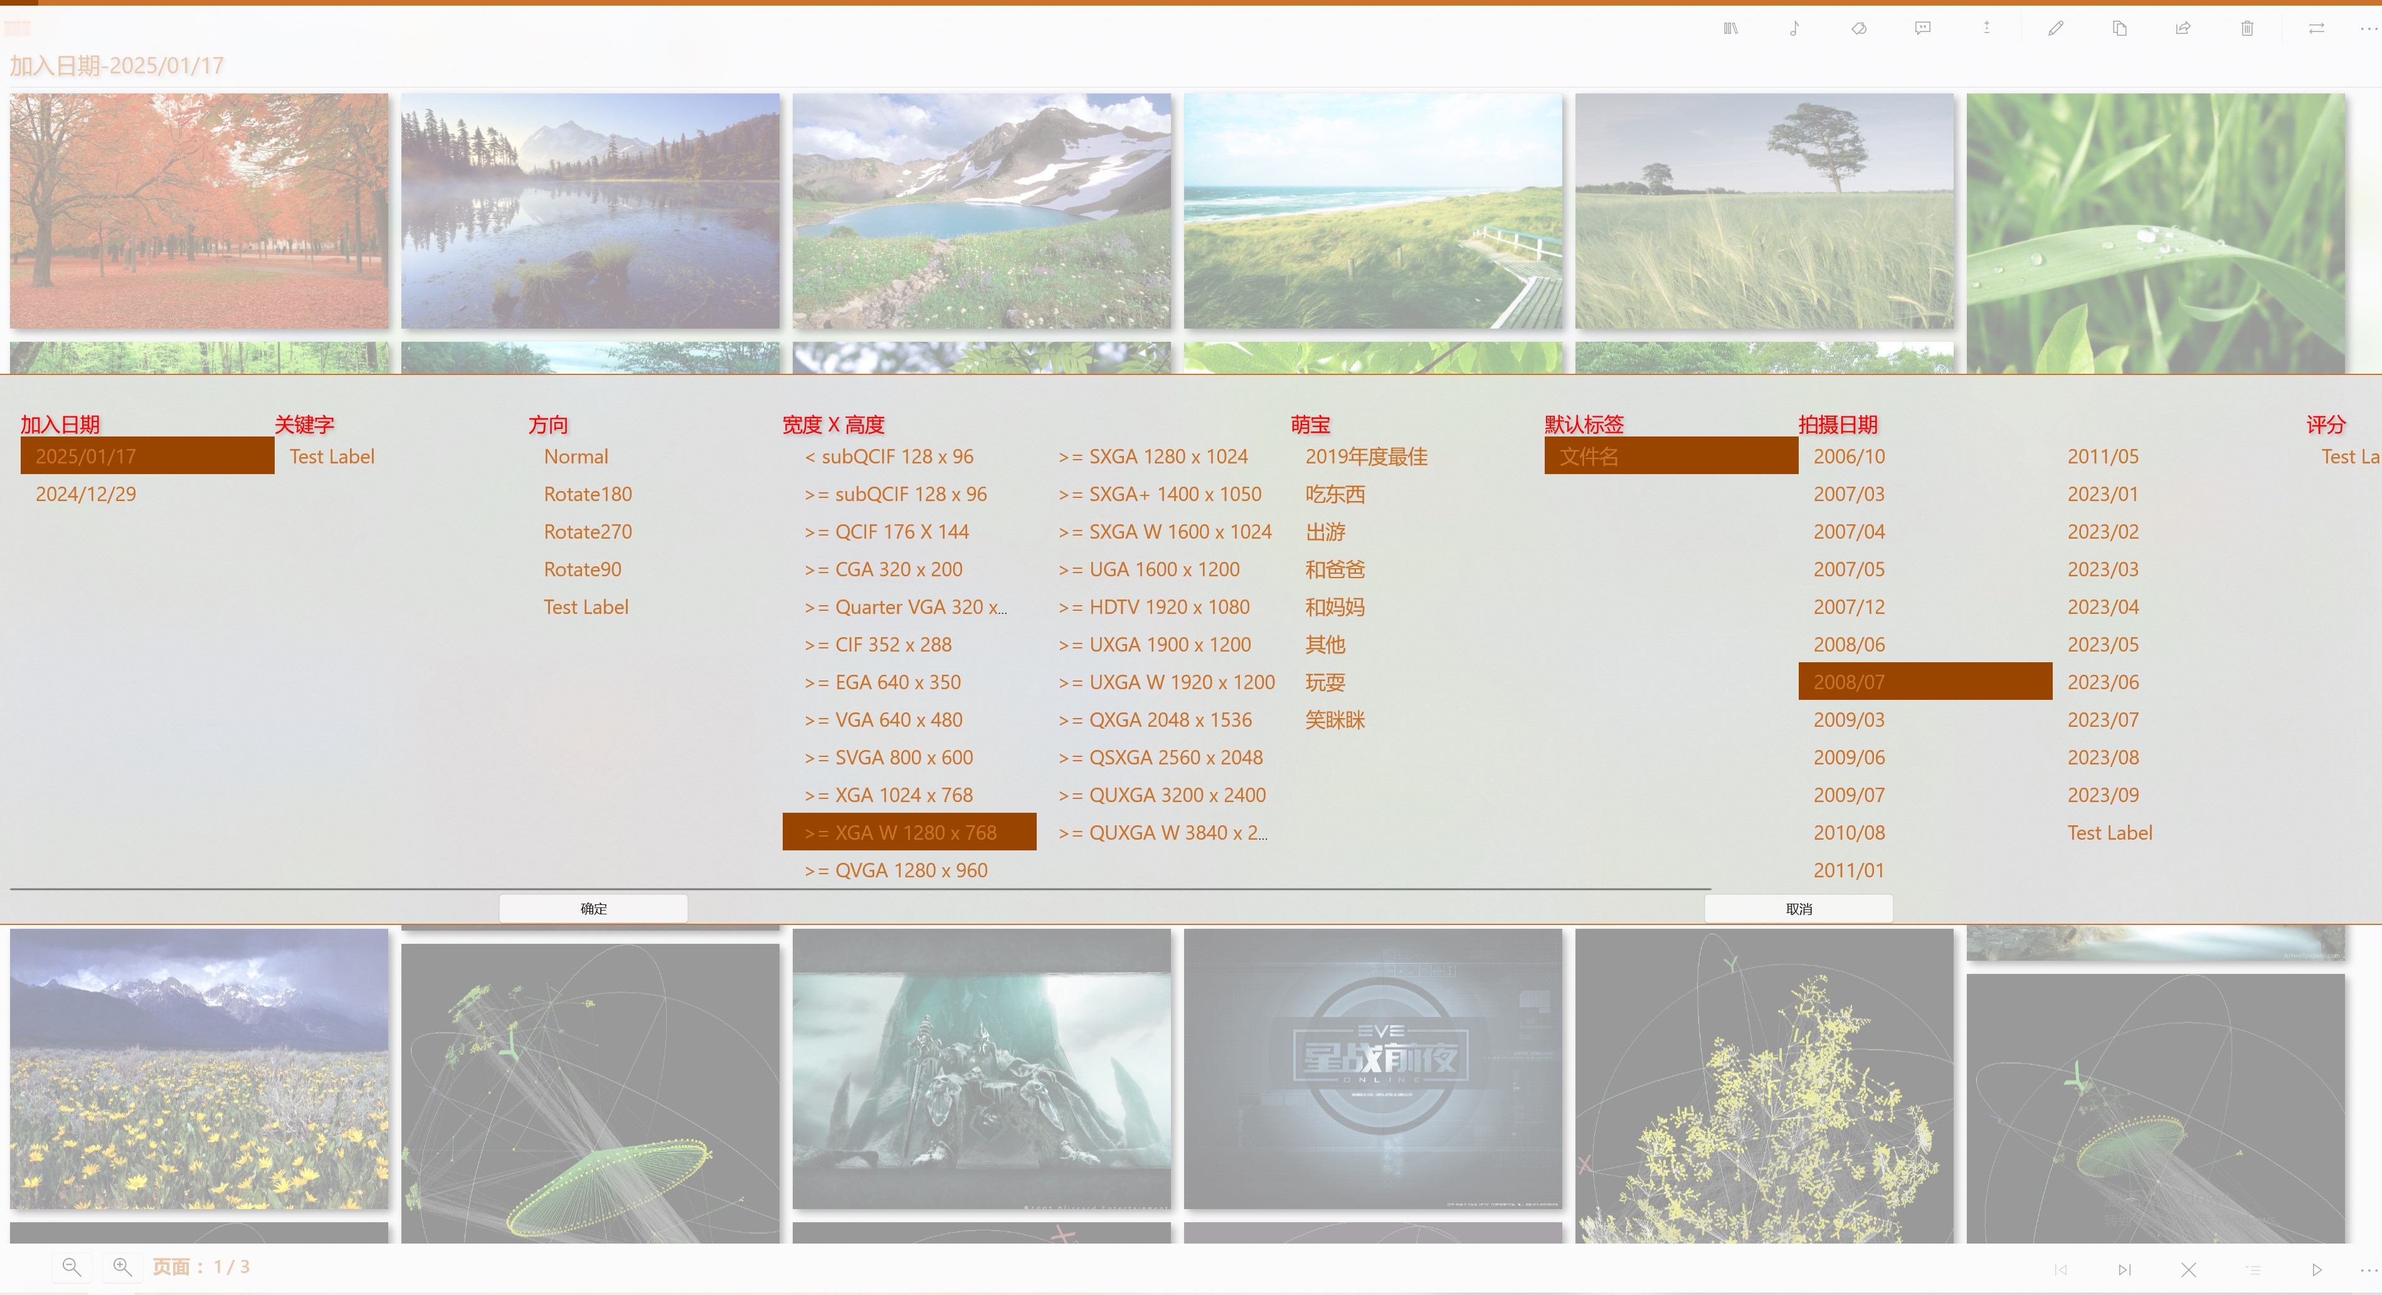Select the 吃东西 tag filter
The height and width of the screenshot is (1295, 2382).
[1335, 494]
